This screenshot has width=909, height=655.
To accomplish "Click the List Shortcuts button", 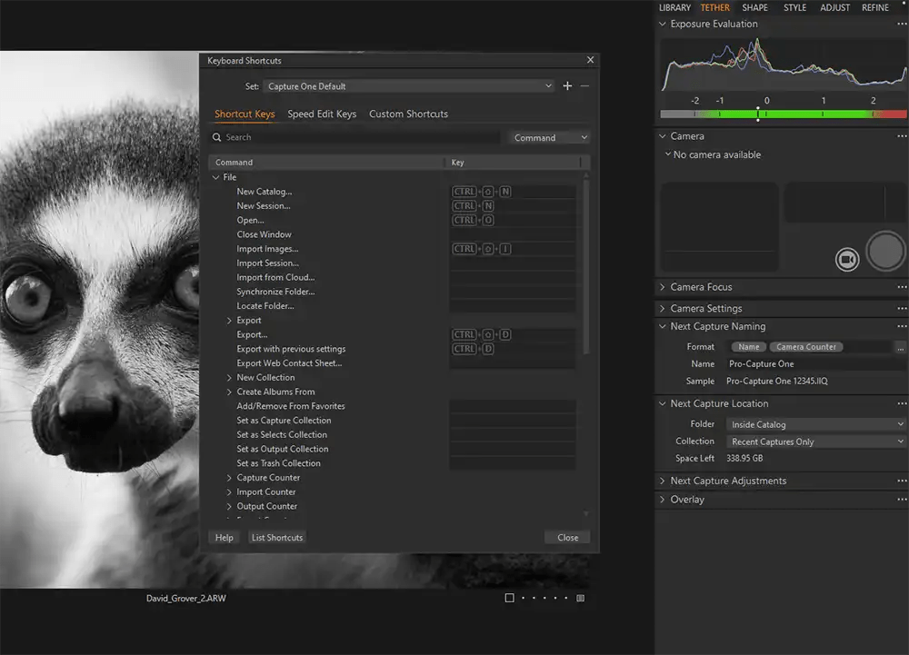I will tap(276, 537).
